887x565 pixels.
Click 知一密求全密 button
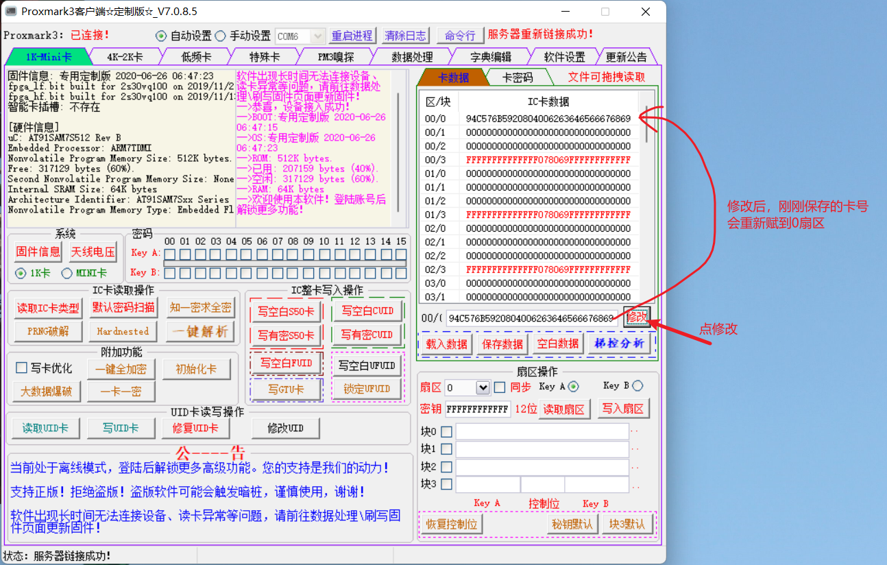pyautogui.click(x=200, y=308)
